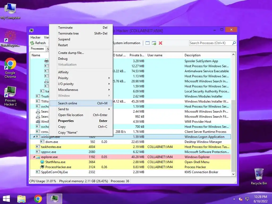
Task: Select Suspend in context menu
Action: tap(81, 39)
